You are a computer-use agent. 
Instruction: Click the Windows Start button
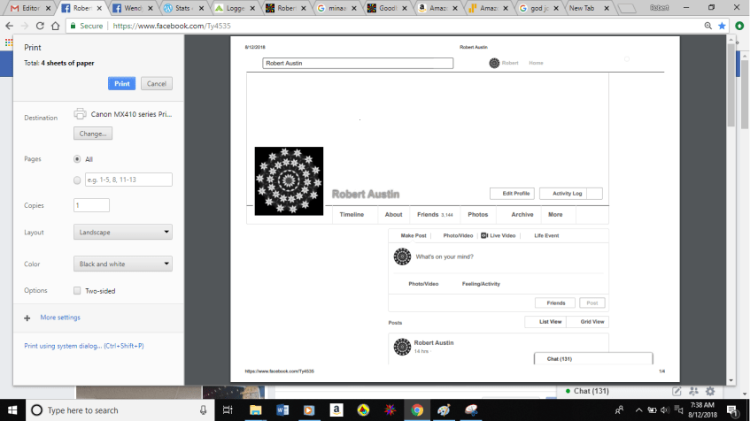click(12, 410)
